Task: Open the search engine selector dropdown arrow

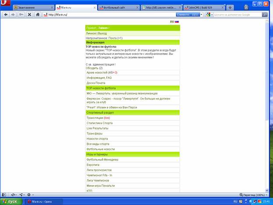Action: point(212,15)
